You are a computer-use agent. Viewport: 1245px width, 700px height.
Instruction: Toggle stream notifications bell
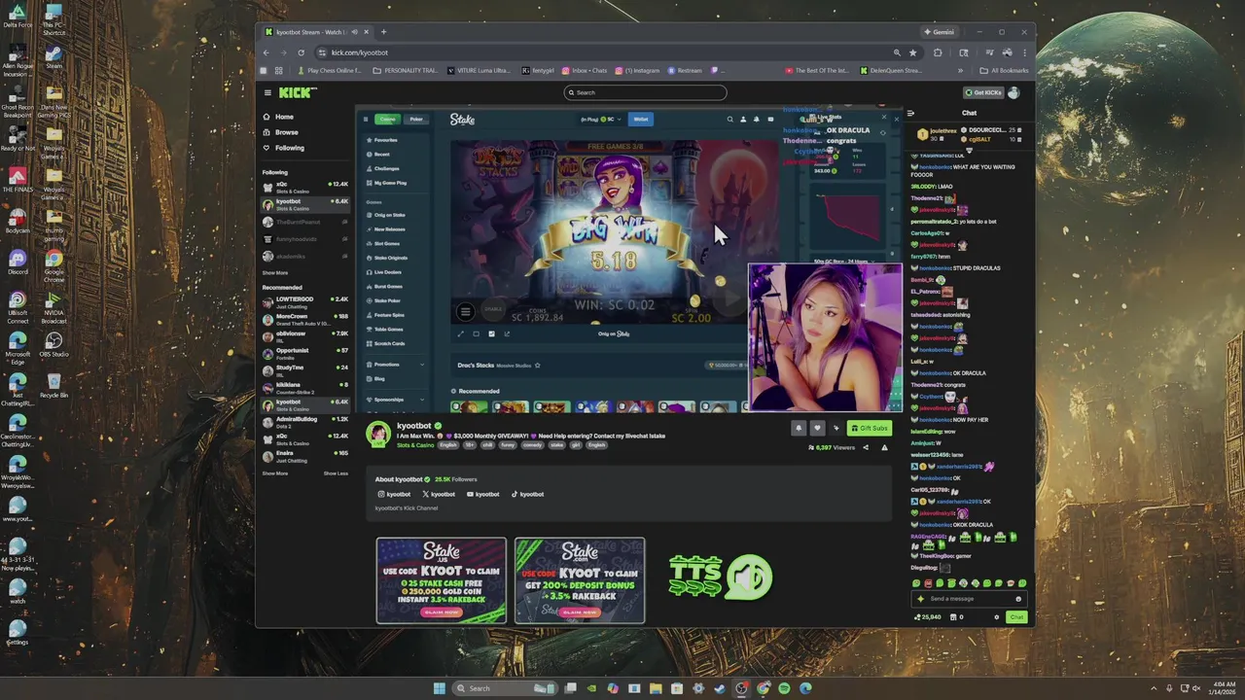click(799, 428)
